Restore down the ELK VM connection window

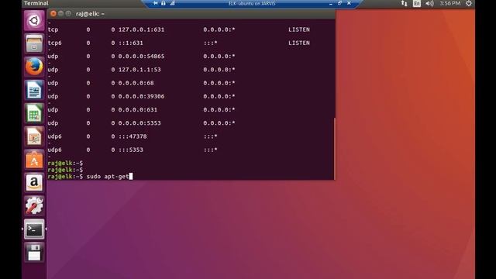pos(339,3)
